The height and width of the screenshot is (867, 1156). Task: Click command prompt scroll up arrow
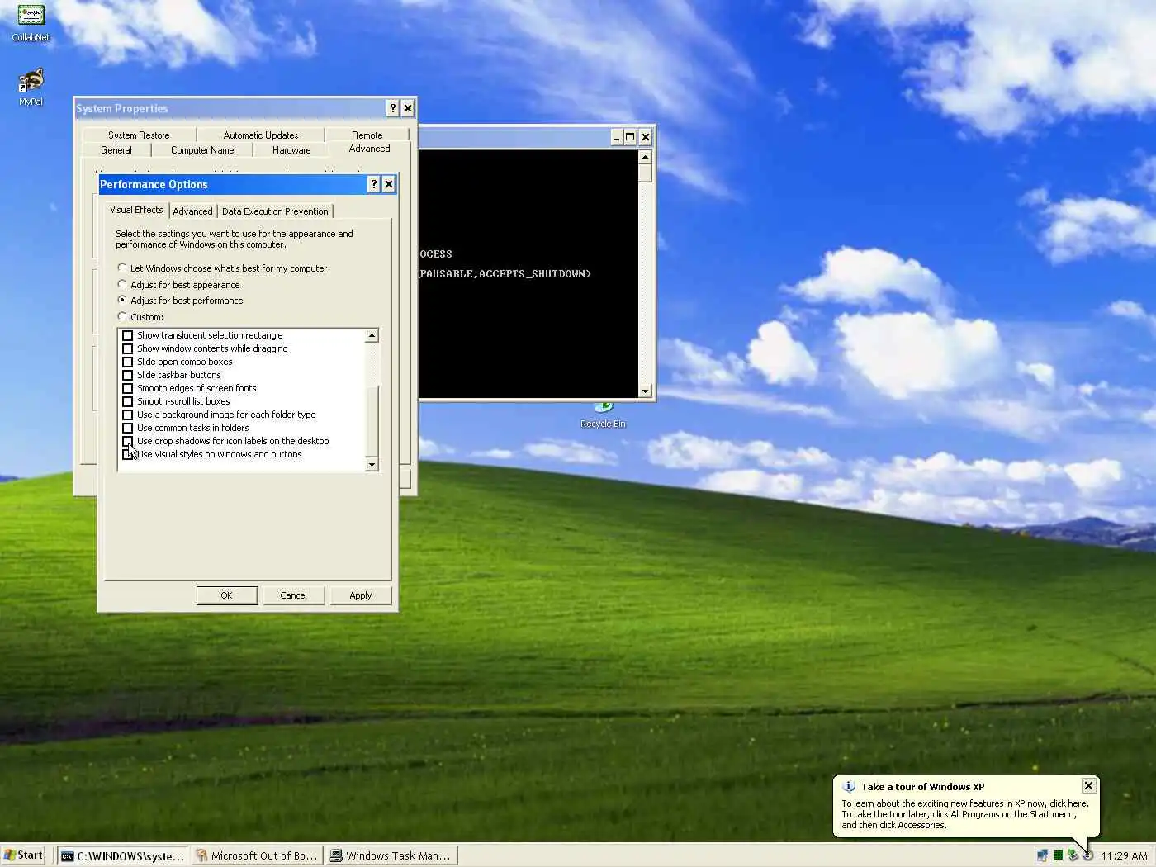[x=645, y=157]
